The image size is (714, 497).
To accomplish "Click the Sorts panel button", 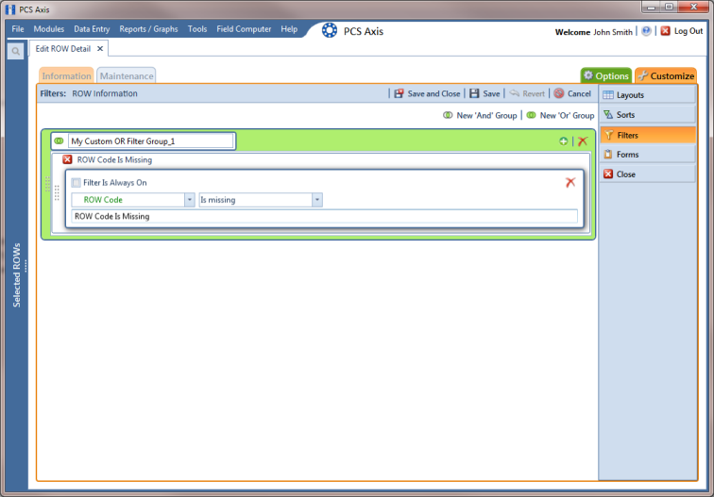I will 648,115.
